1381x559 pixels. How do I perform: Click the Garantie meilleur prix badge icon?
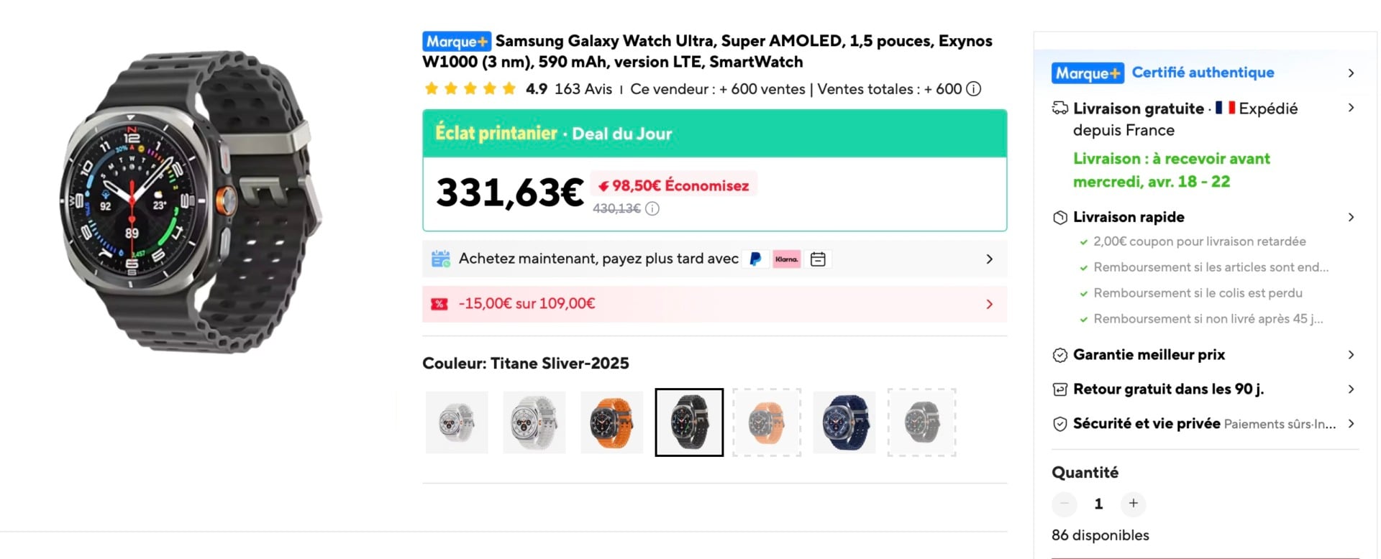pos(1059,354)
